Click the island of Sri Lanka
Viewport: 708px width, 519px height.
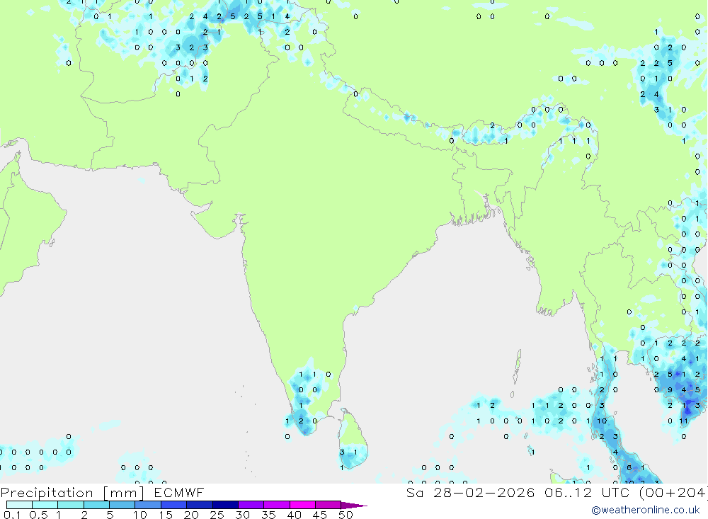pos(353,439)
